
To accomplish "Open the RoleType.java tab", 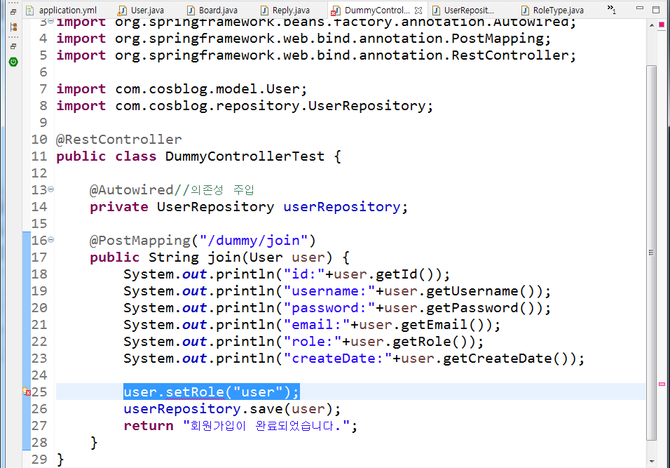I will [552, 11].
